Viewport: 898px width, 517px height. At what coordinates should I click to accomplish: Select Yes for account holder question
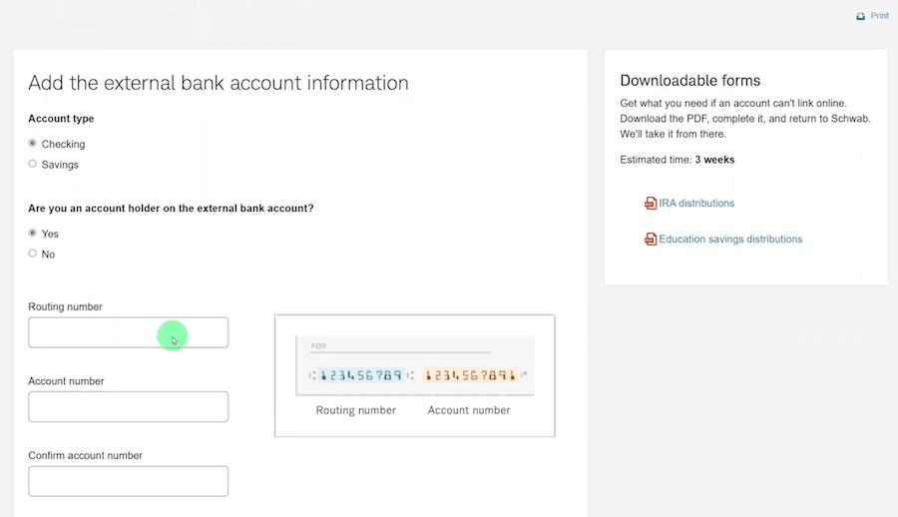click(x=33, y=234)
